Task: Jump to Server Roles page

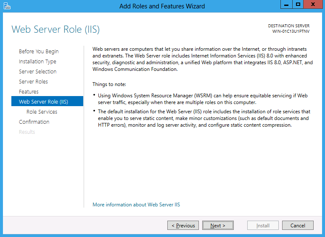Action: pos(33,81)
